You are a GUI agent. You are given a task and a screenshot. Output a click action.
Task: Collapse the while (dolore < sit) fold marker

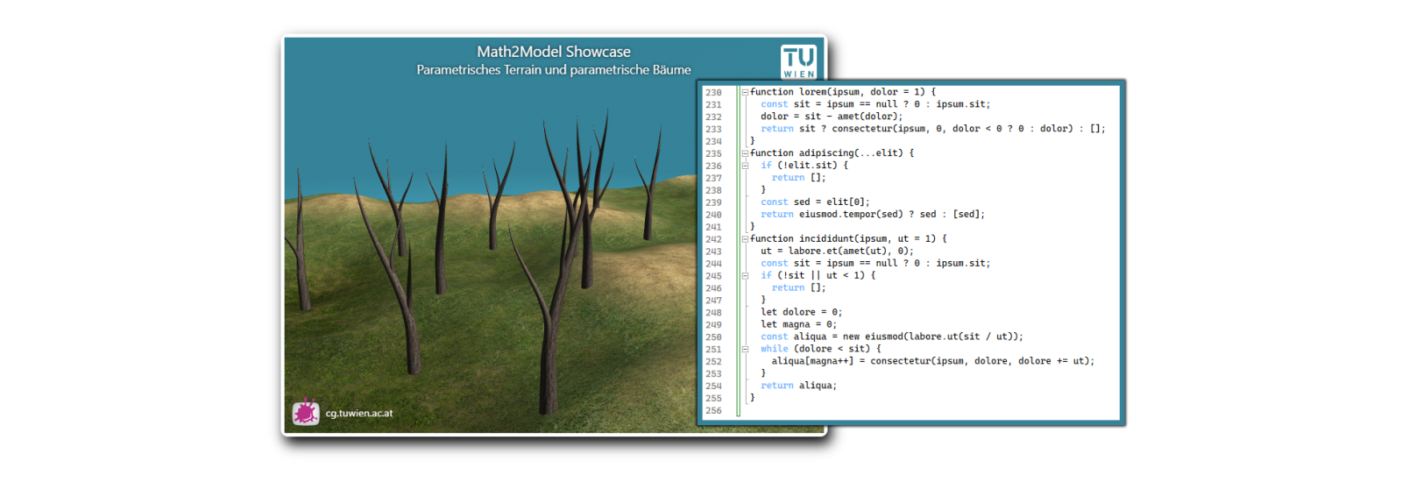coord(745,350)
